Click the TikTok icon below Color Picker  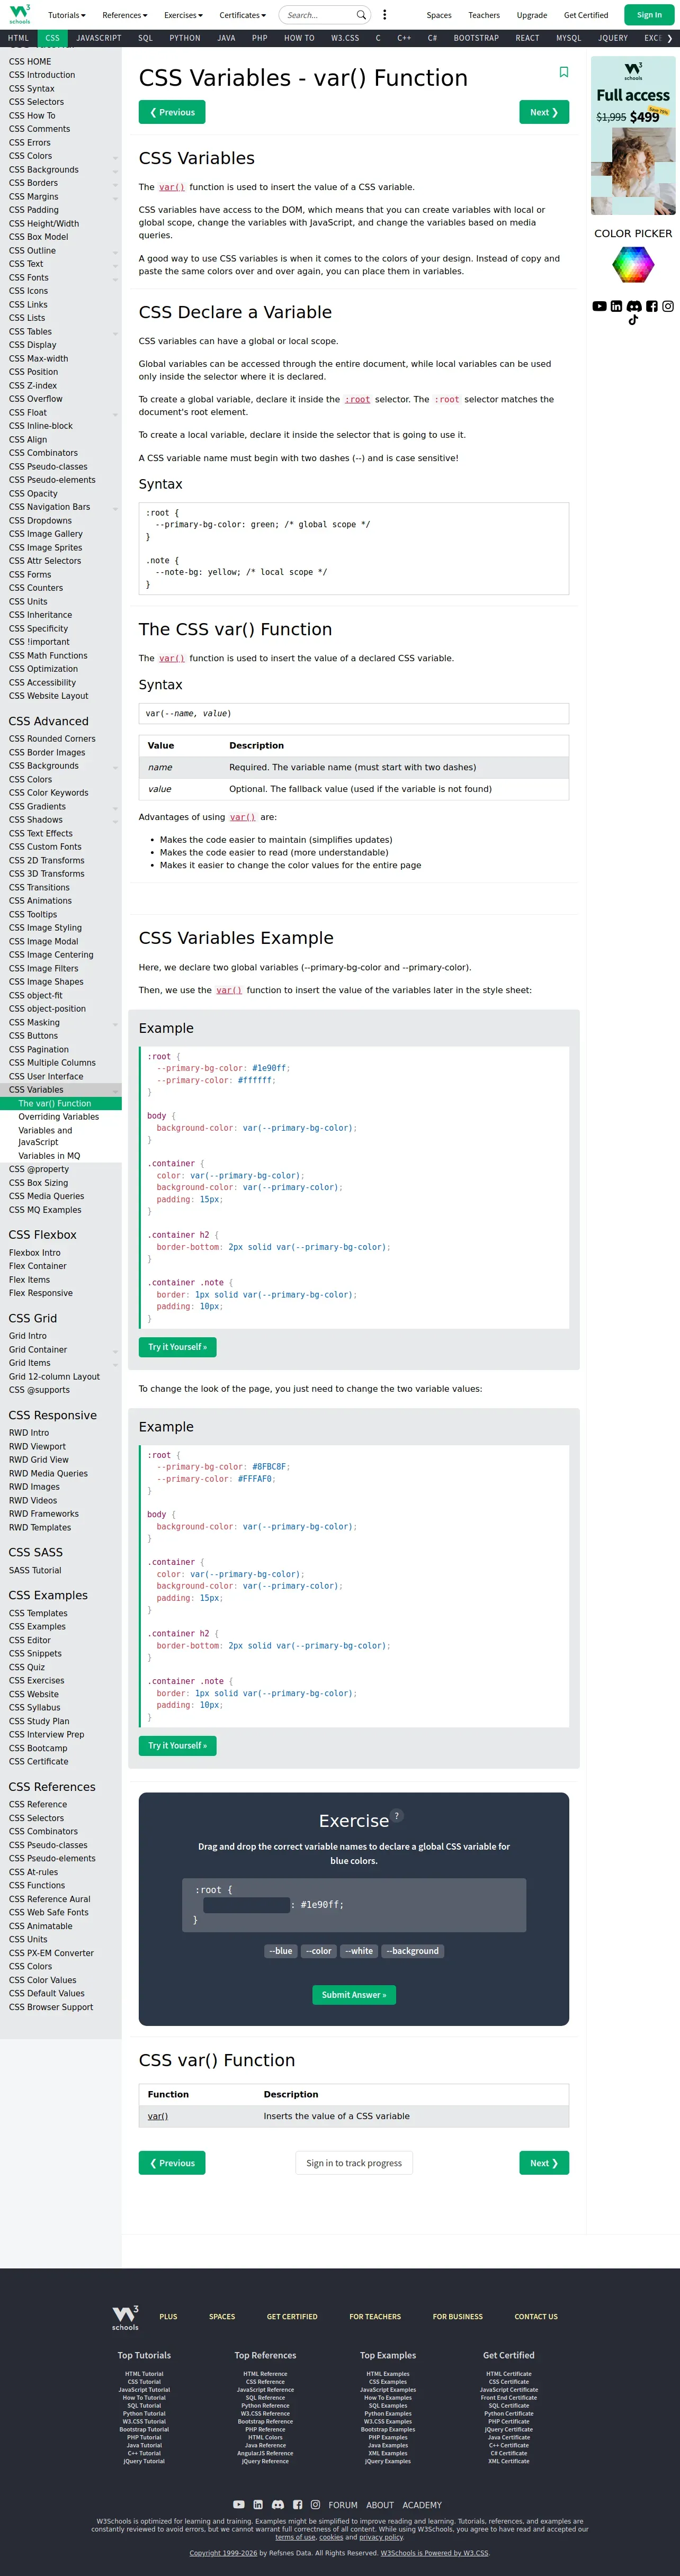point(633,321)
